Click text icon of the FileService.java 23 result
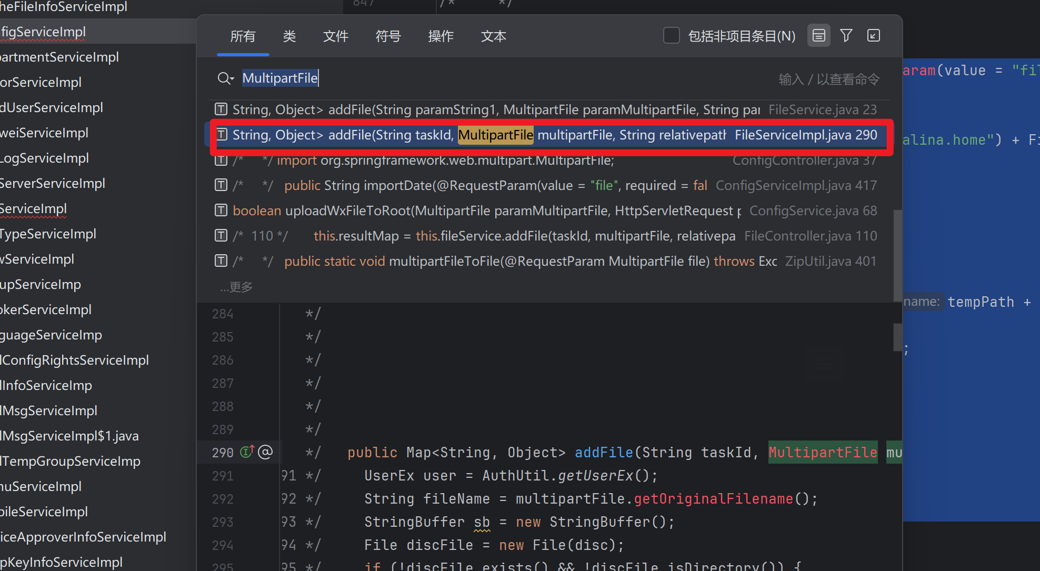Viewport: 1040px width, 571px height. pos(221,109)
